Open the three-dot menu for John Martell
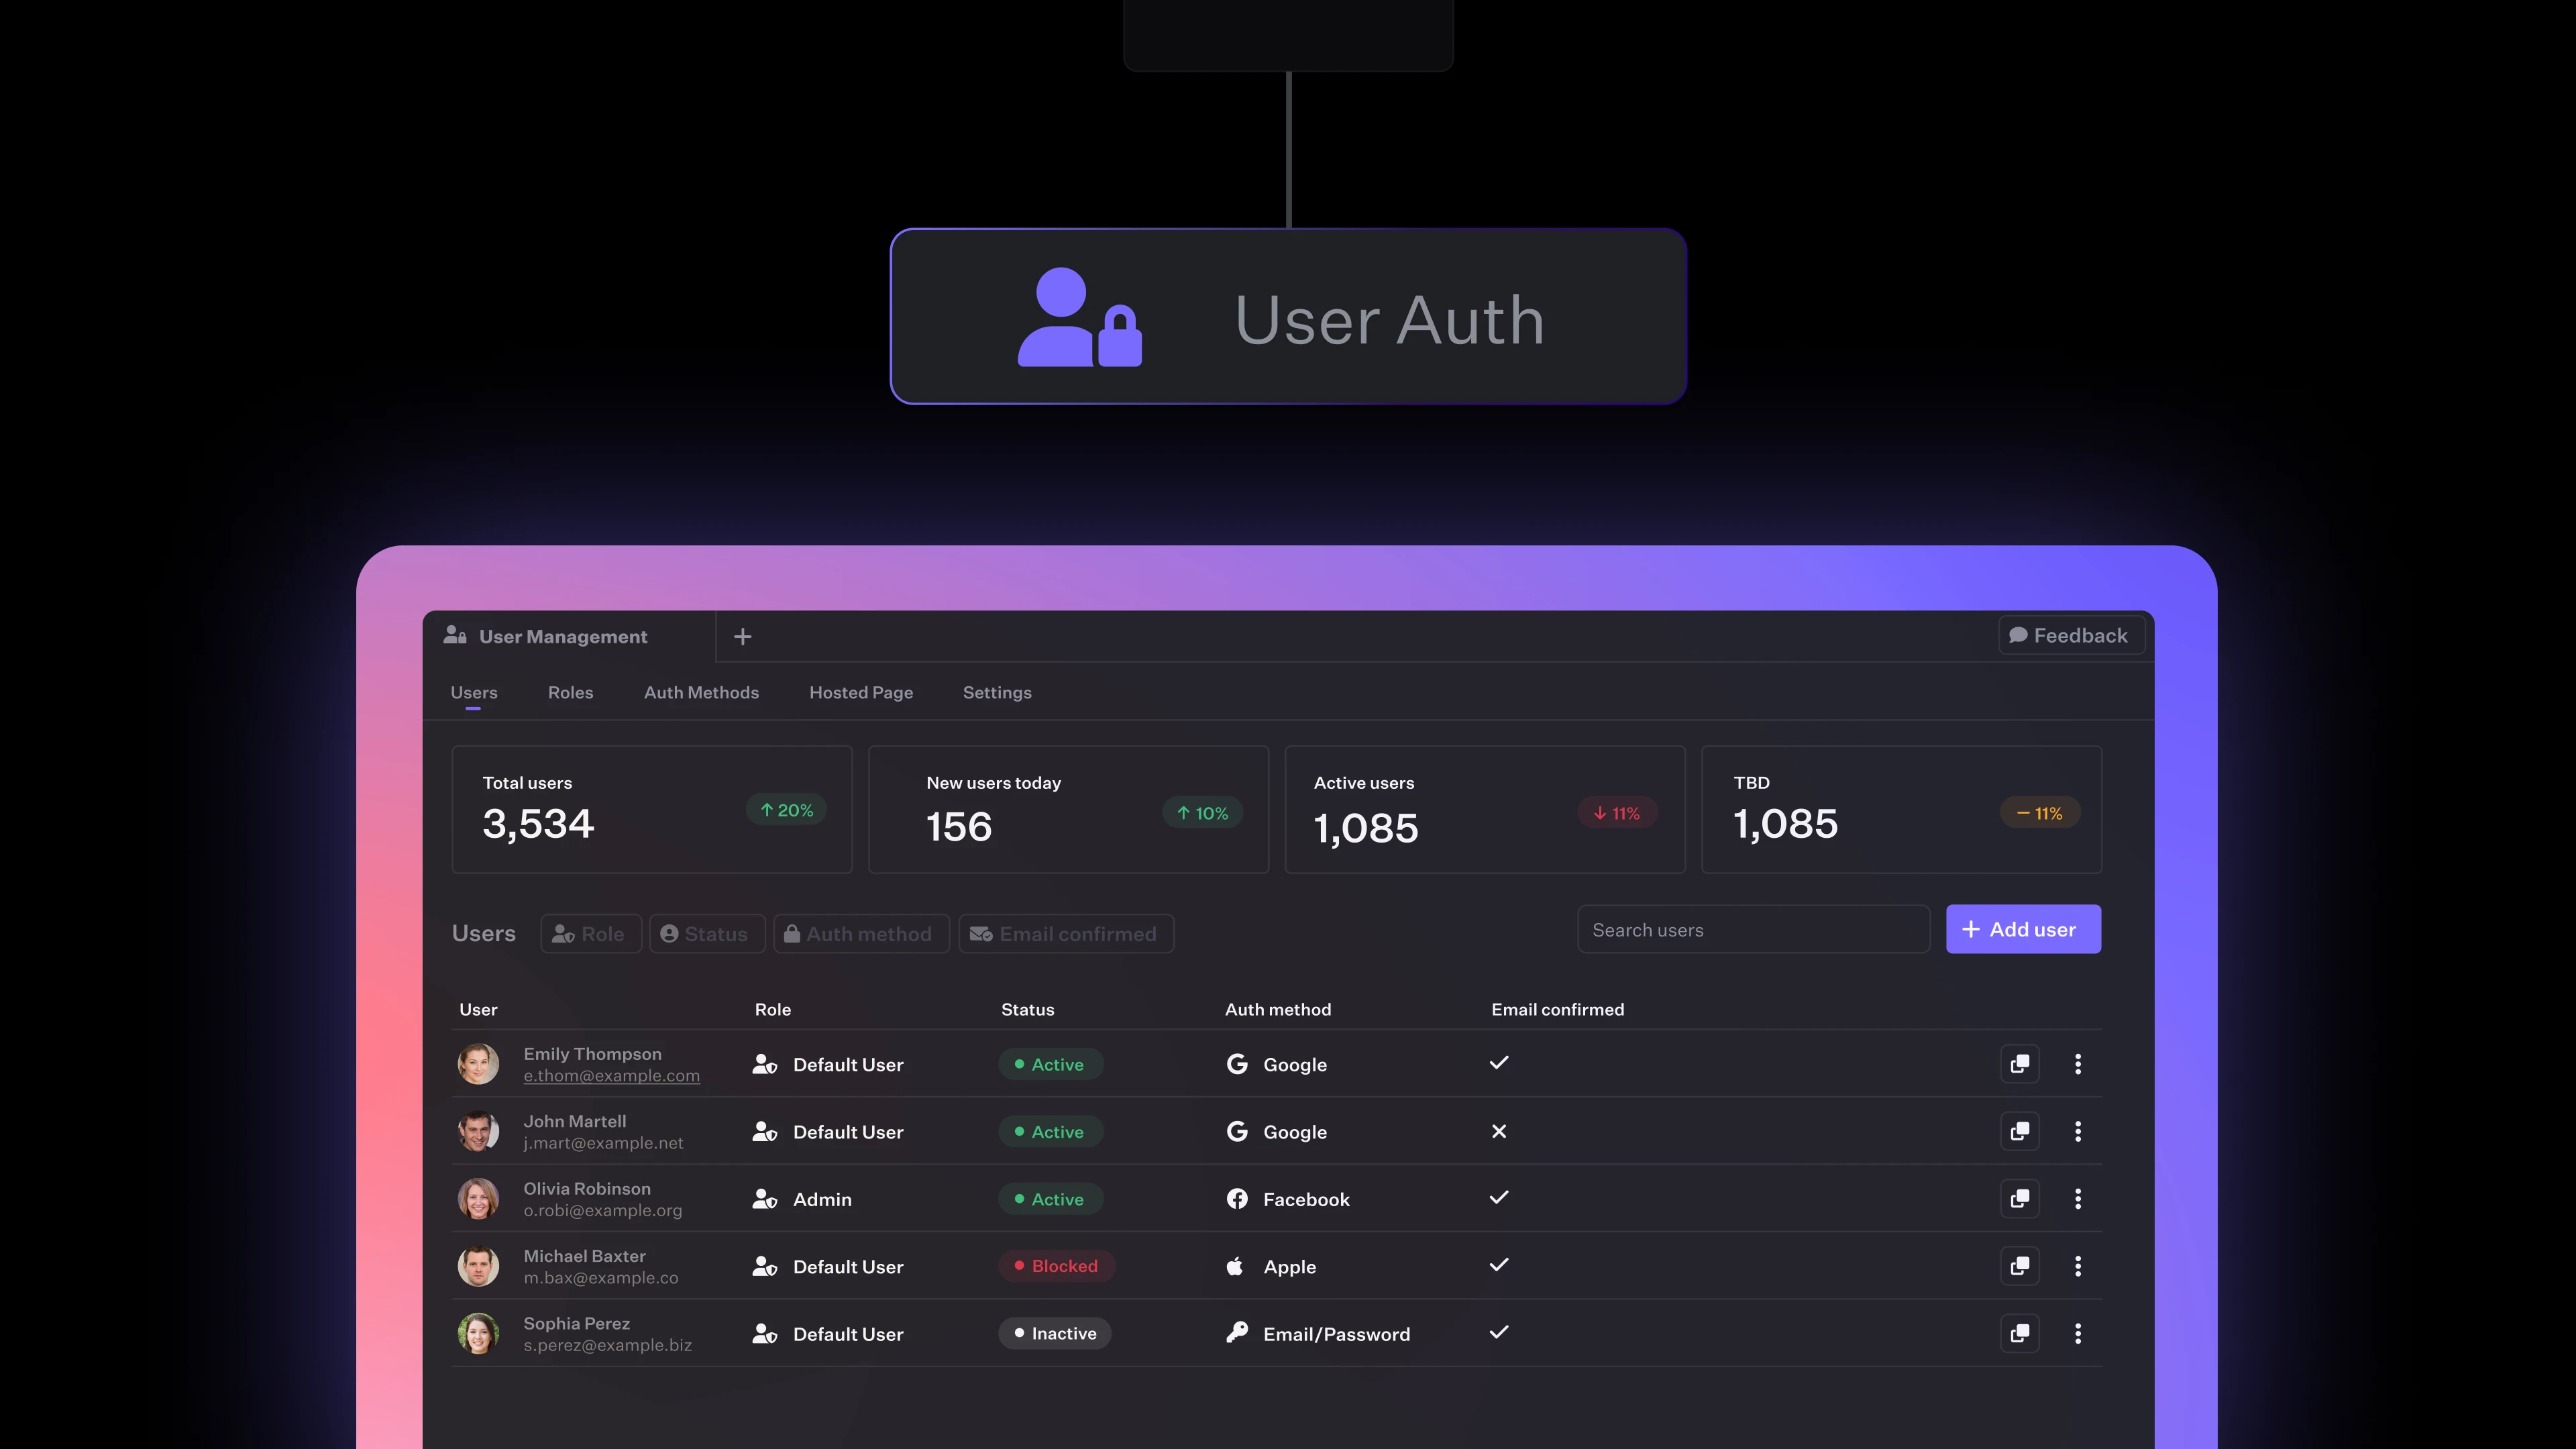The image size is (2576, 1449). point(2078,1131)
